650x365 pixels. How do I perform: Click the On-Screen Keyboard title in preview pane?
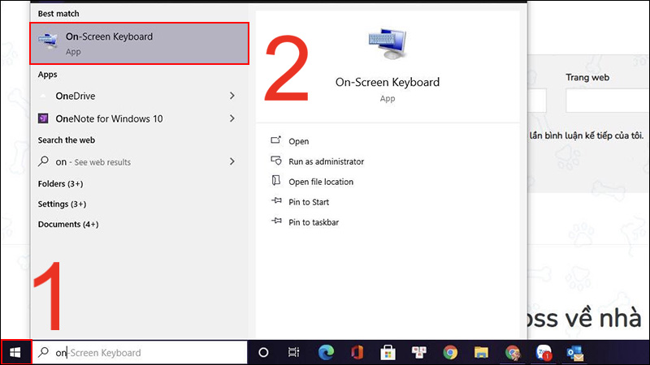click(388, 82)
